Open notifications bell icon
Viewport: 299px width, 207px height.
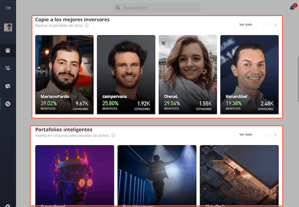pos(292,8)
